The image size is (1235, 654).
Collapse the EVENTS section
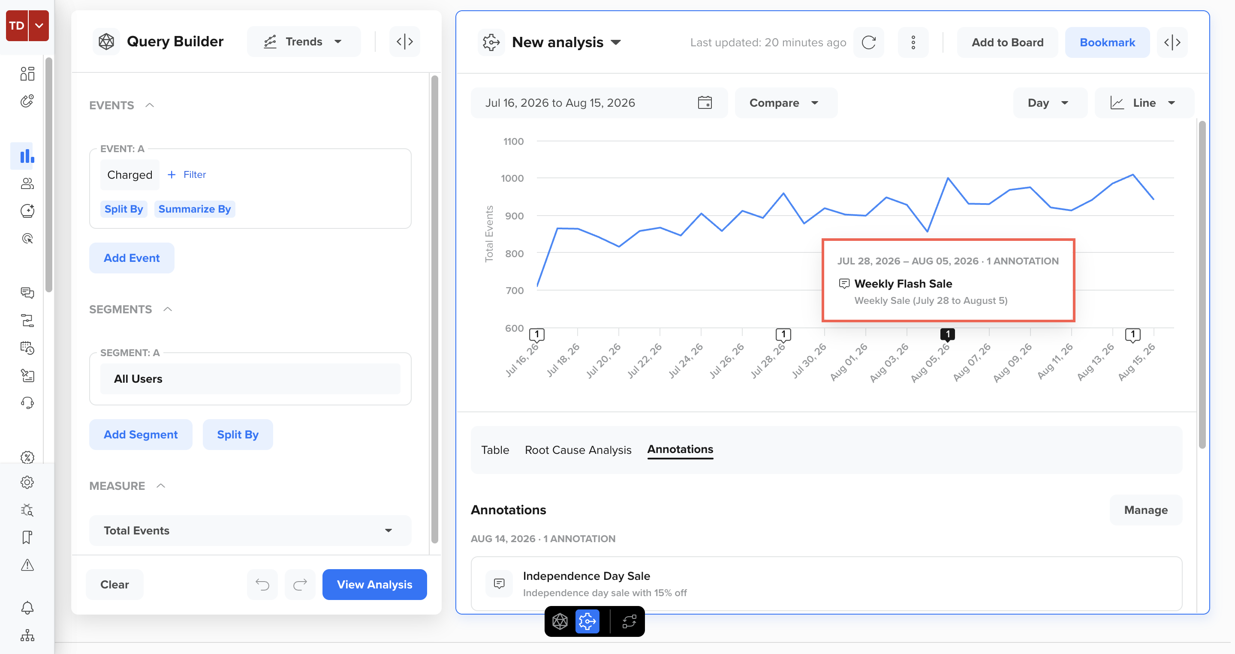coord(150,105)
